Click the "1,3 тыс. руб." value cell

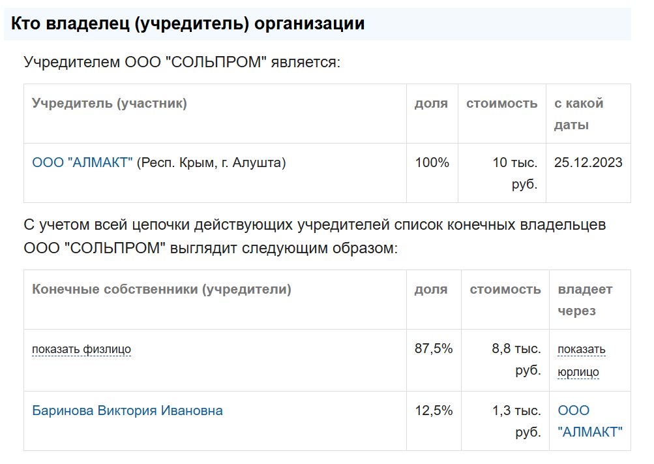coord(516,421)
